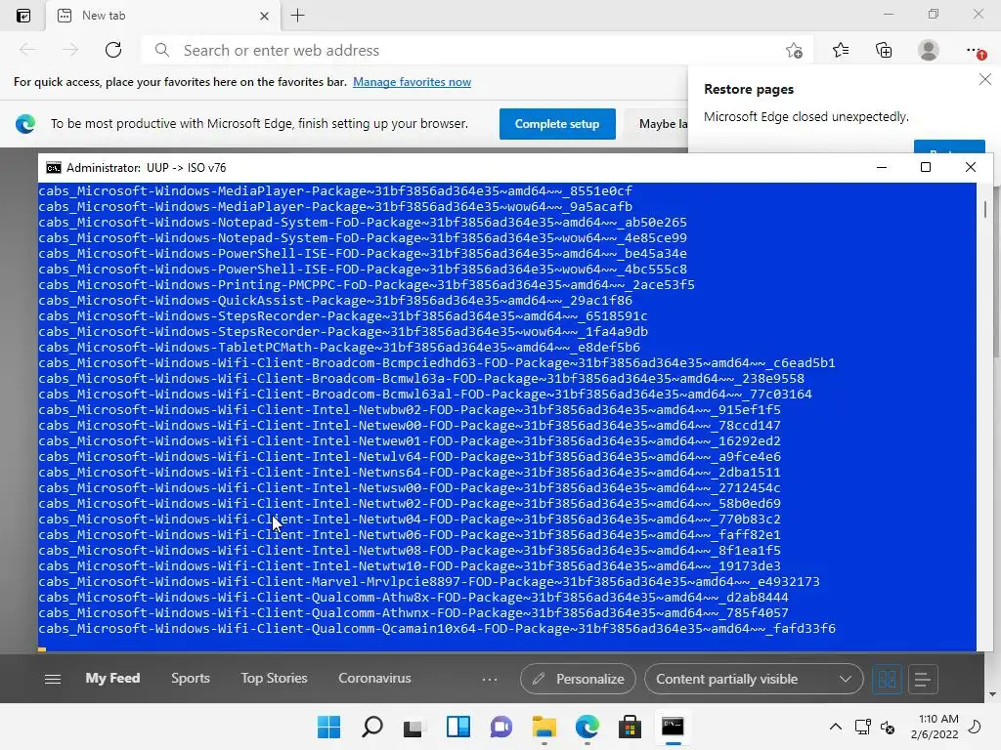This screenshot has height=750, width=1001.
Task: Open Widgets from the taskbar
Action: click(x=457, y=727)
